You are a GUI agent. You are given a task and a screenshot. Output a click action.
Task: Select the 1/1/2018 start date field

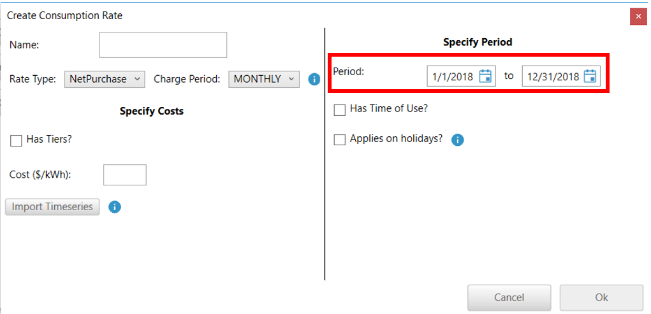coord(453,77)
